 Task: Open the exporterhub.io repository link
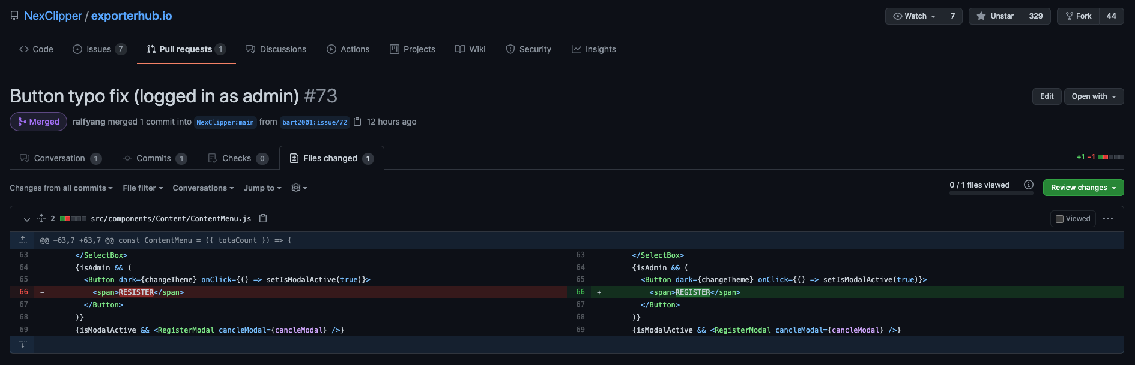(132, 16)
